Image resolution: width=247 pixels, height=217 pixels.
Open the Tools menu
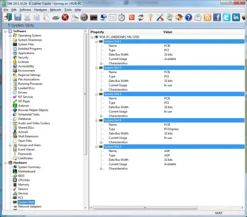pos(68,10)
